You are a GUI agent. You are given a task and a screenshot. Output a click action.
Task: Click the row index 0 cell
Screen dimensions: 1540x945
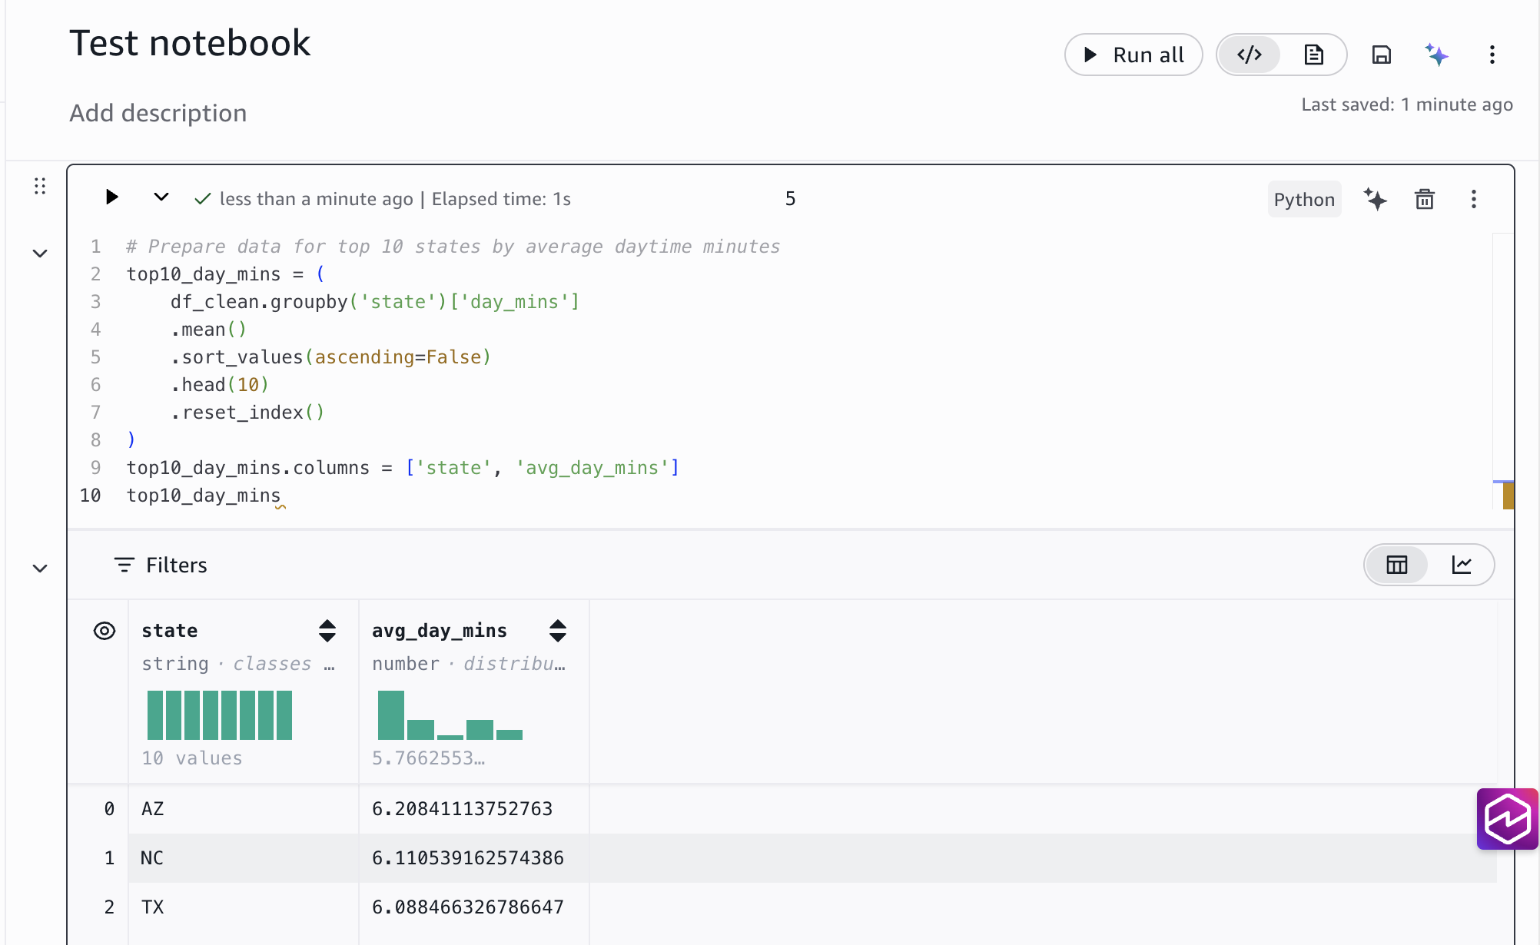point(109,809)
